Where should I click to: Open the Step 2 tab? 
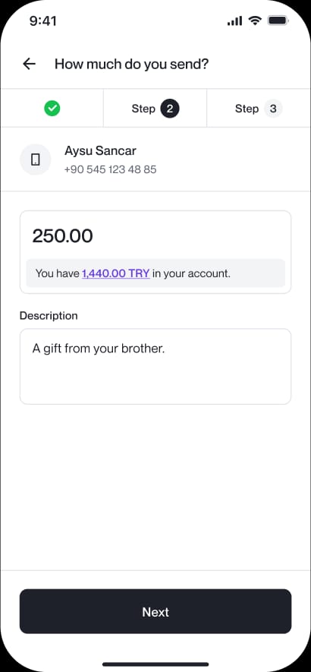coord(155,109)
